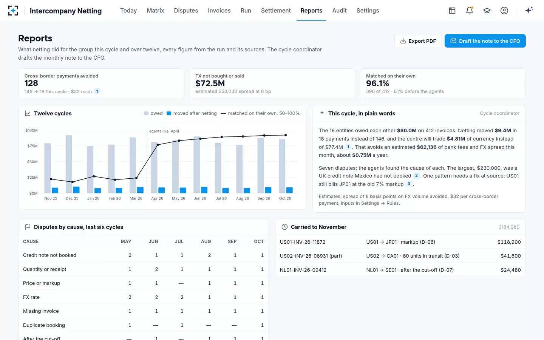
Task: Open the sparkle assistant icon in header
Action: [x=529, y=10]
